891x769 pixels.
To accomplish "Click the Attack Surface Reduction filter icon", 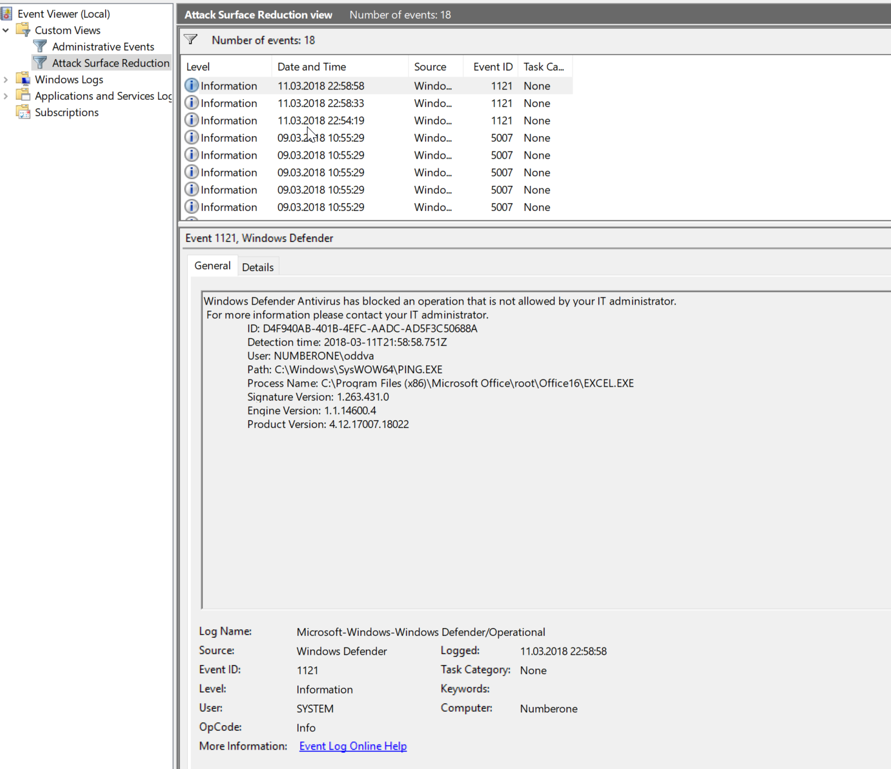I will coord(40,63).
